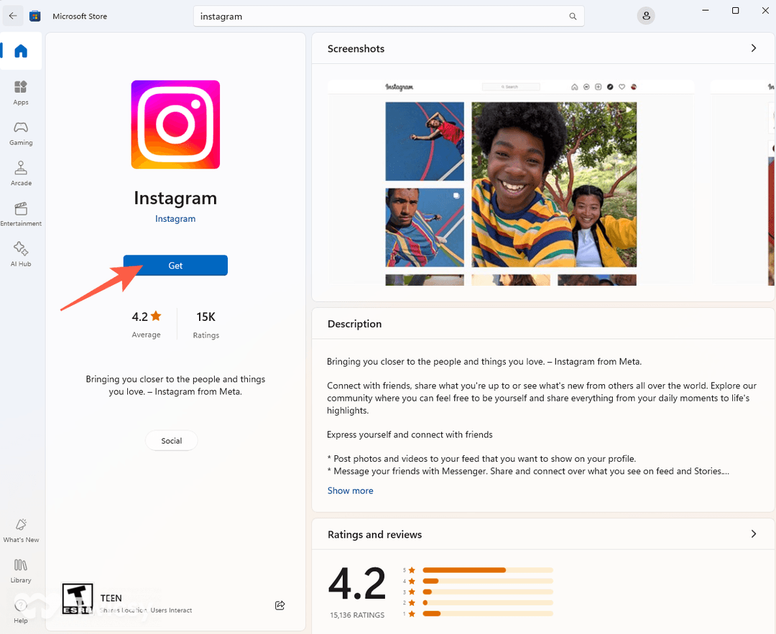776x634 pixels.
Task: Click the Screenshots section heading
Action: tap(356, 48)
